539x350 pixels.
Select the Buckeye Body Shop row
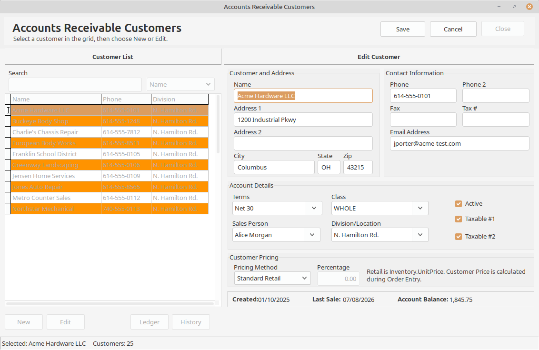[110, 121]
